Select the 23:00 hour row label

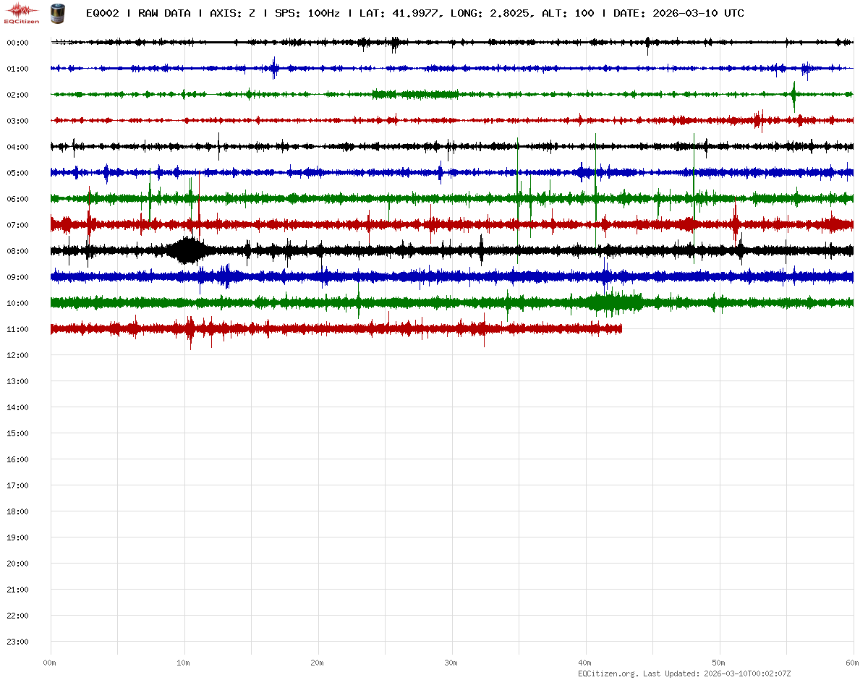coord(17,642)
